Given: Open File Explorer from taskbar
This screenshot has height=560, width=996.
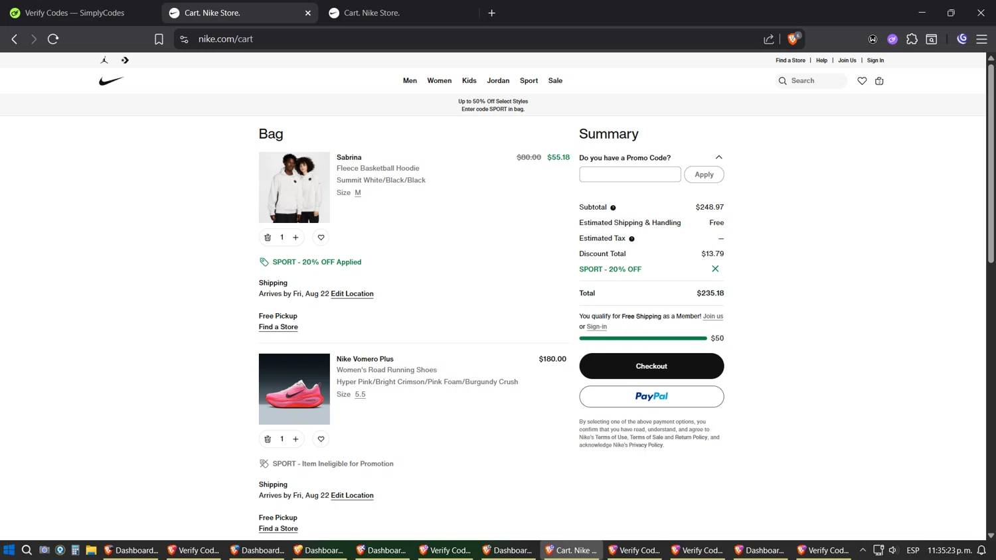Looking at the screenshot, I should point(91,550).
